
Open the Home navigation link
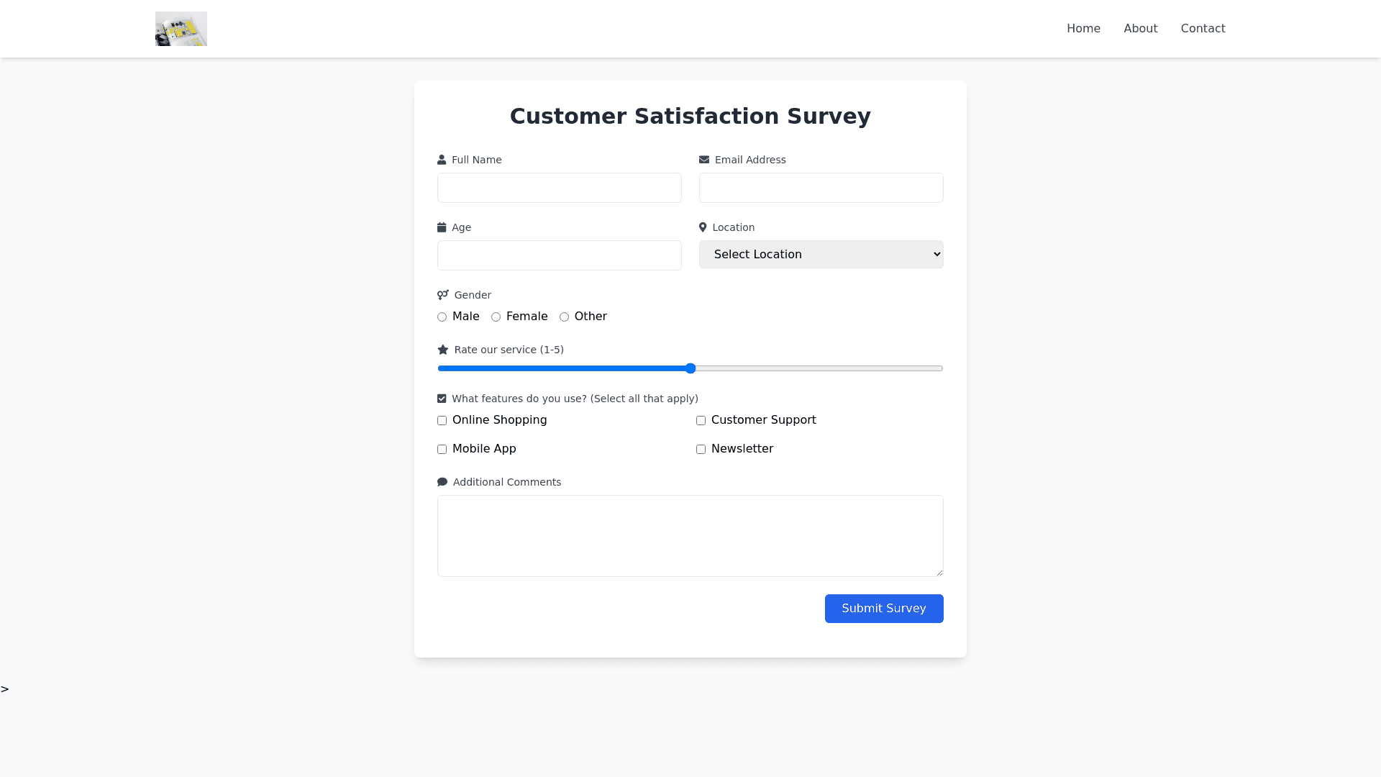pyautogui.click(x=1083, y=29)
